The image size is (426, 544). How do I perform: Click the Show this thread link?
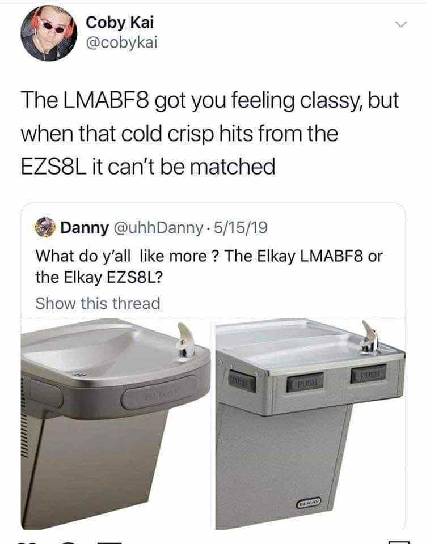(98, 303)
